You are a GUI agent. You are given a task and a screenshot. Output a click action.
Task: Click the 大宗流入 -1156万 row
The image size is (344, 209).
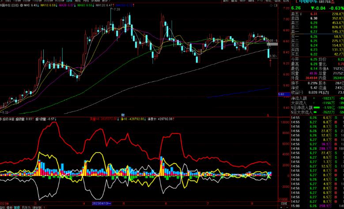(318, 103)
